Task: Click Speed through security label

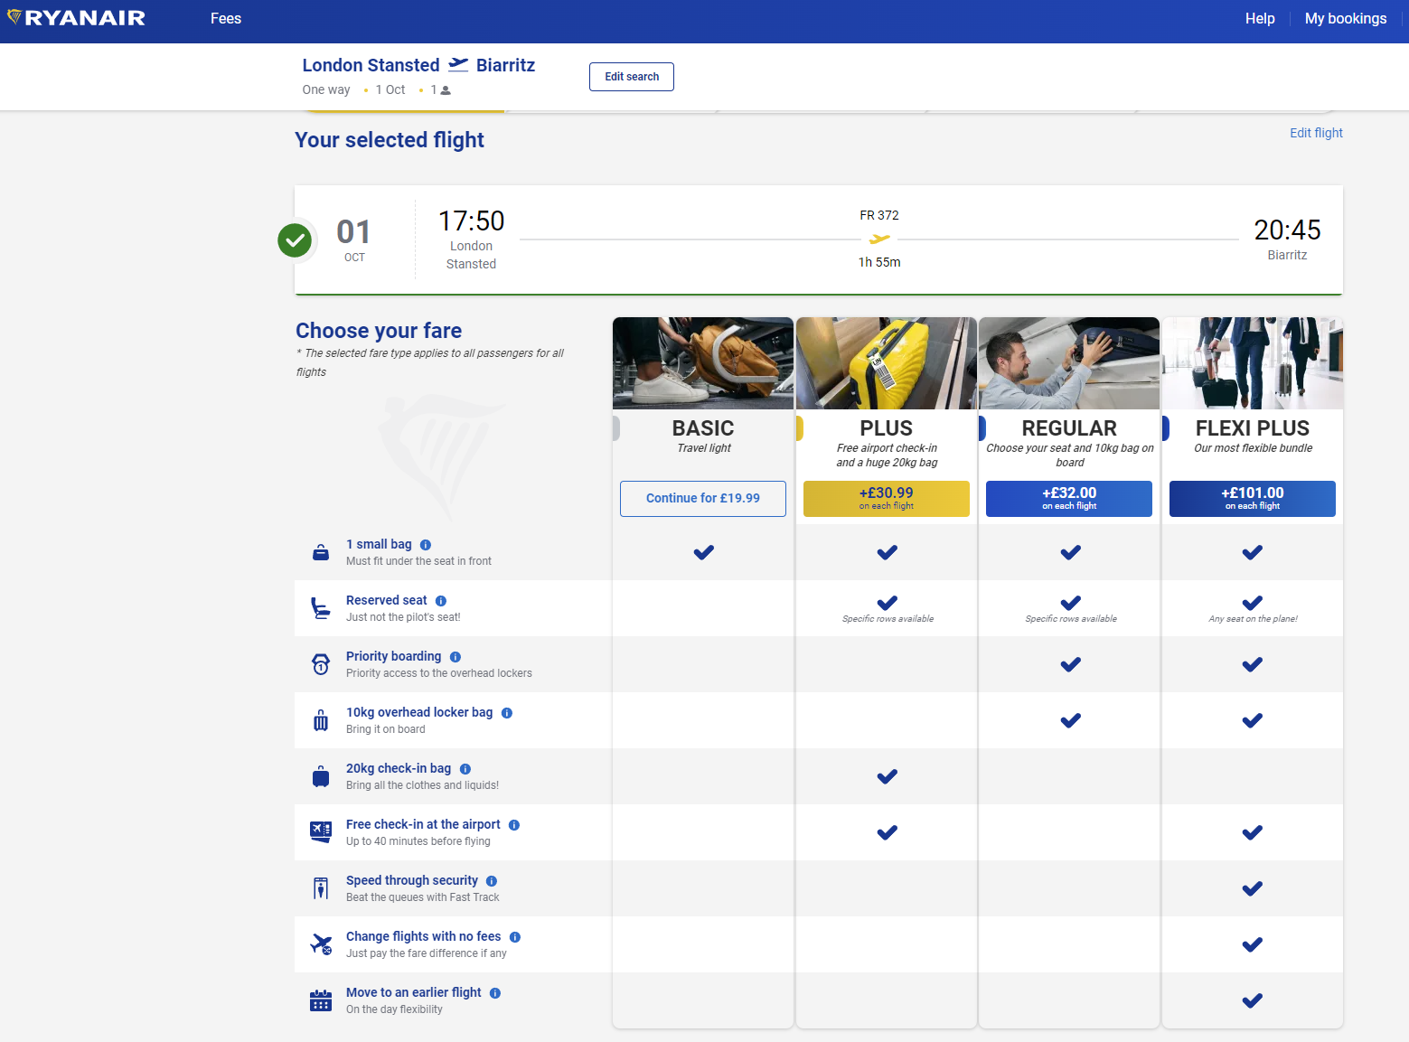Action: (x=412, y=880)
